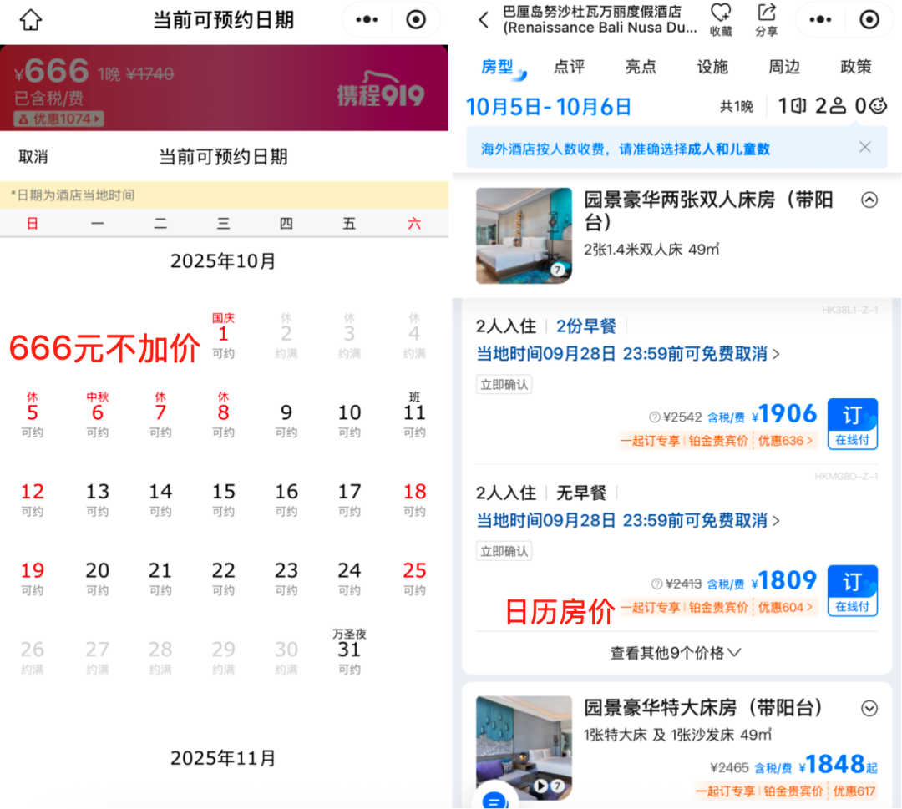Select October 8 in calendar
902x809 pixels.
tap(223, 415)
